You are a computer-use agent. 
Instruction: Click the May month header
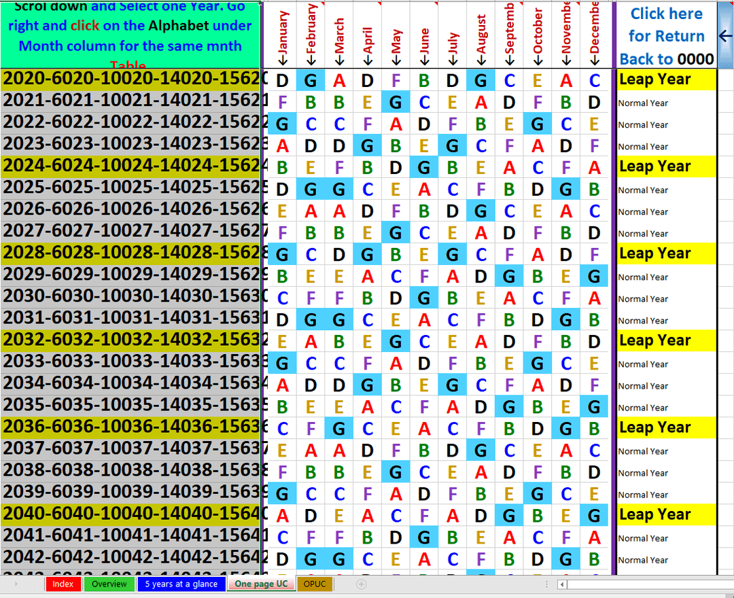tap(396, 36)
